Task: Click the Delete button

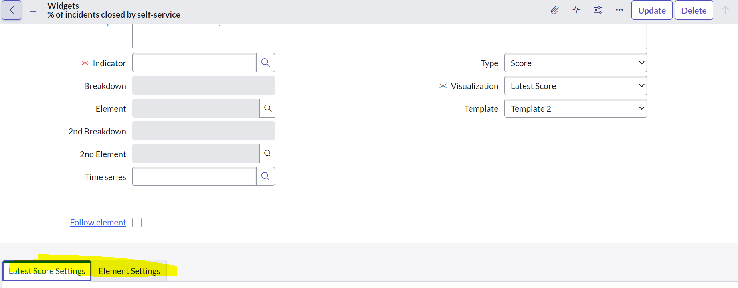Action: tap(694, 10)
